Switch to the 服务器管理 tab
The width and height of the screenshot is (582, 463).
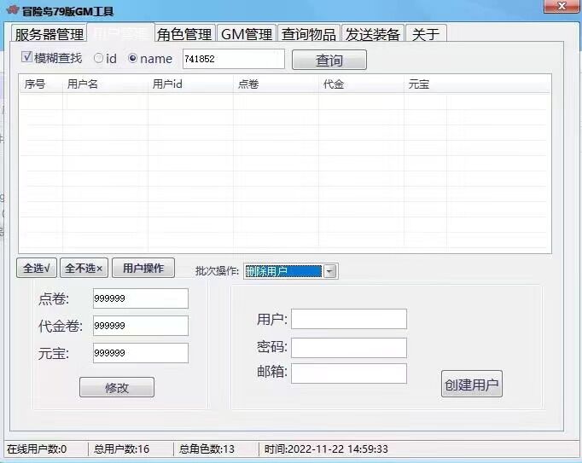[x=49, y=34]
